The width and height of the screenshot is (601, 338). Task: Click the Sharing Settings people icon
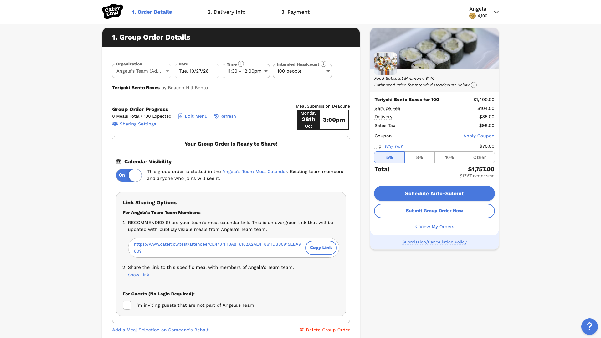click(115, 124)
